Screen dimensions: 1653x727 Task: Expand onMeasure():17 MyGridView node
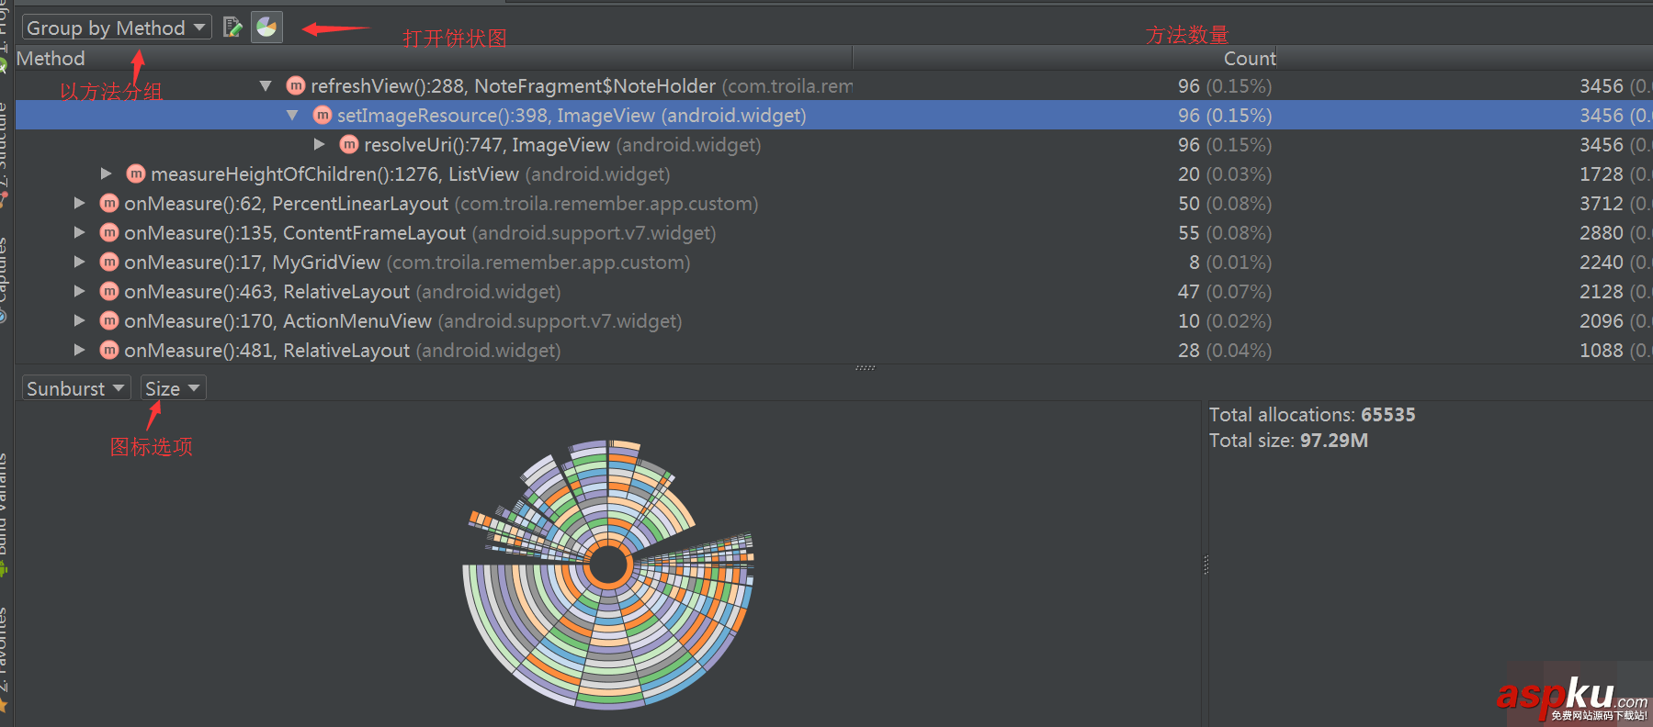[79, 262]
